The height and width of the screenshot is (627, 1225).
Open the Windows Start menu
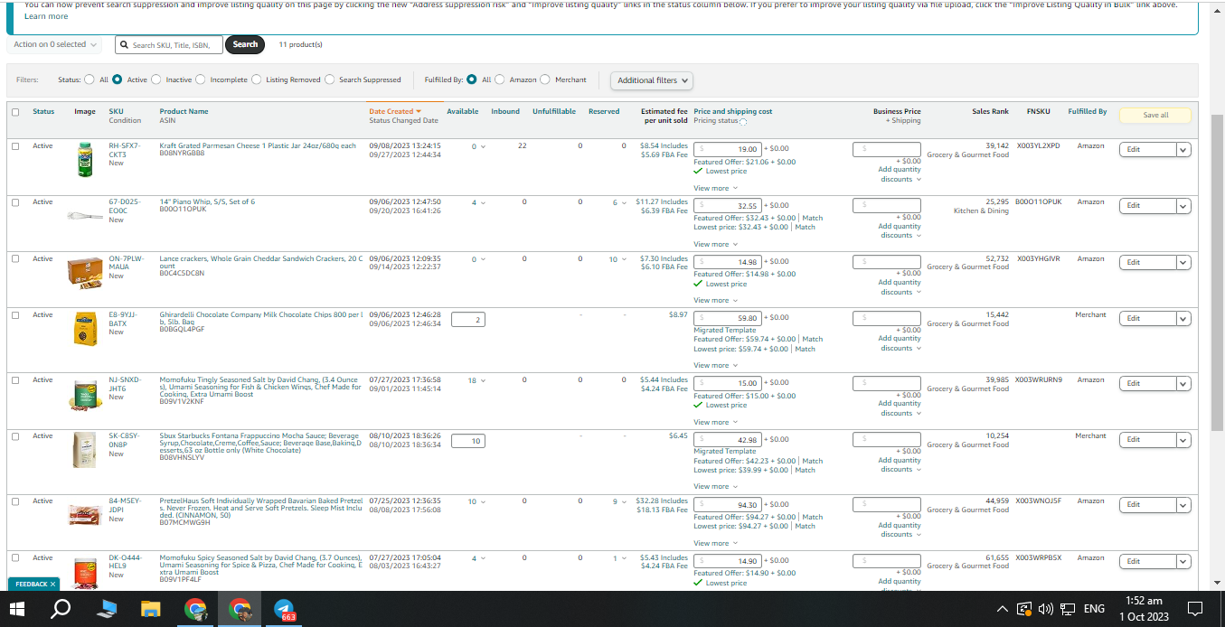click(18, 608)
